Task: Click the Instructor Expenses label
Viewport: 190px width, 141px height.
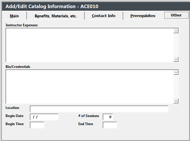Action: point(22,25)
